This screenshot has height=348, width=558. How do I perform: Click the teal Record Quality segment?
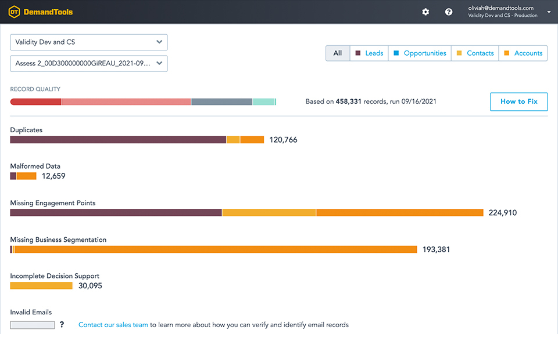pos(264,102)
